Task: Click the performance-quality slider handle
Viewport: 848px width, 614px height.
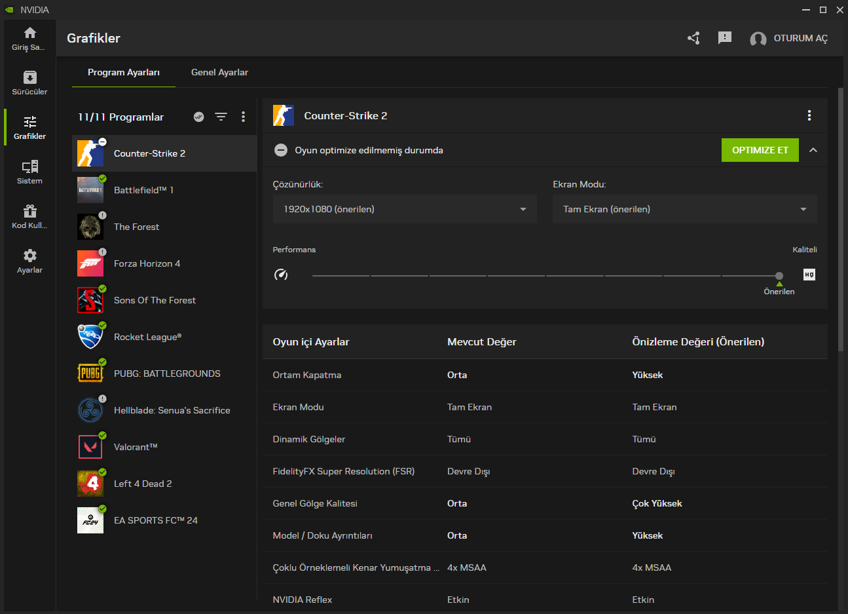Action: pos(779,276)
